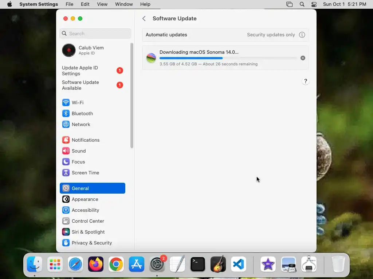Click Automatic updates row
The image size is (373, 279).
(225, 35)
